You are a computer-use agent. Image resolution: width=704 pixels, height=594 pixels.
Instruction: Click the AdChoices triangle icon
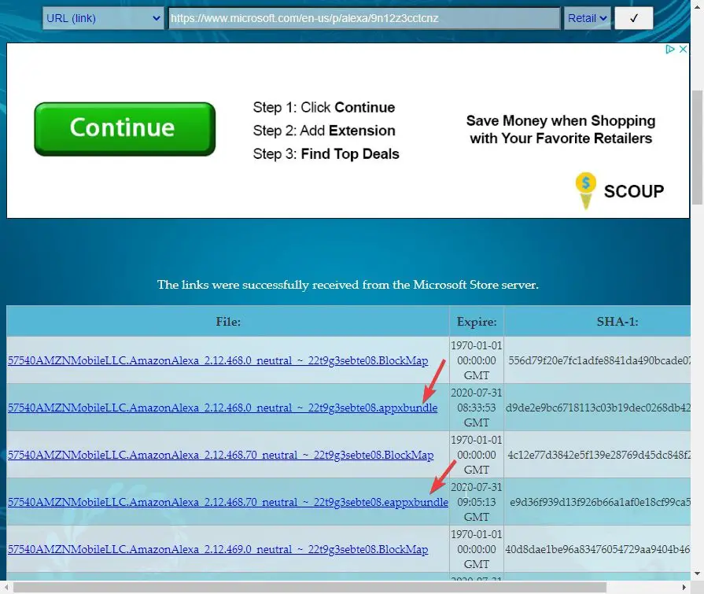[x=670, y=49]
